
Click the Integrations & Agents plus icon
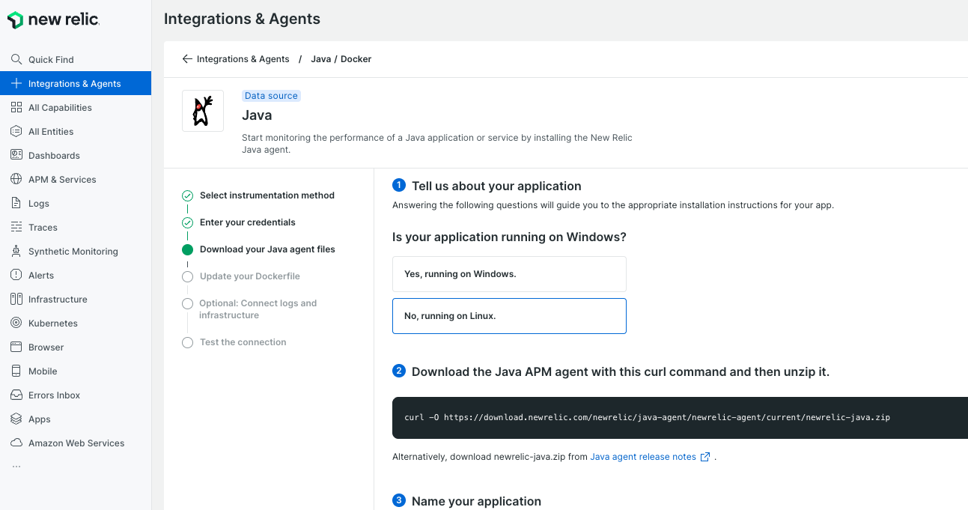tap(16, 83)
